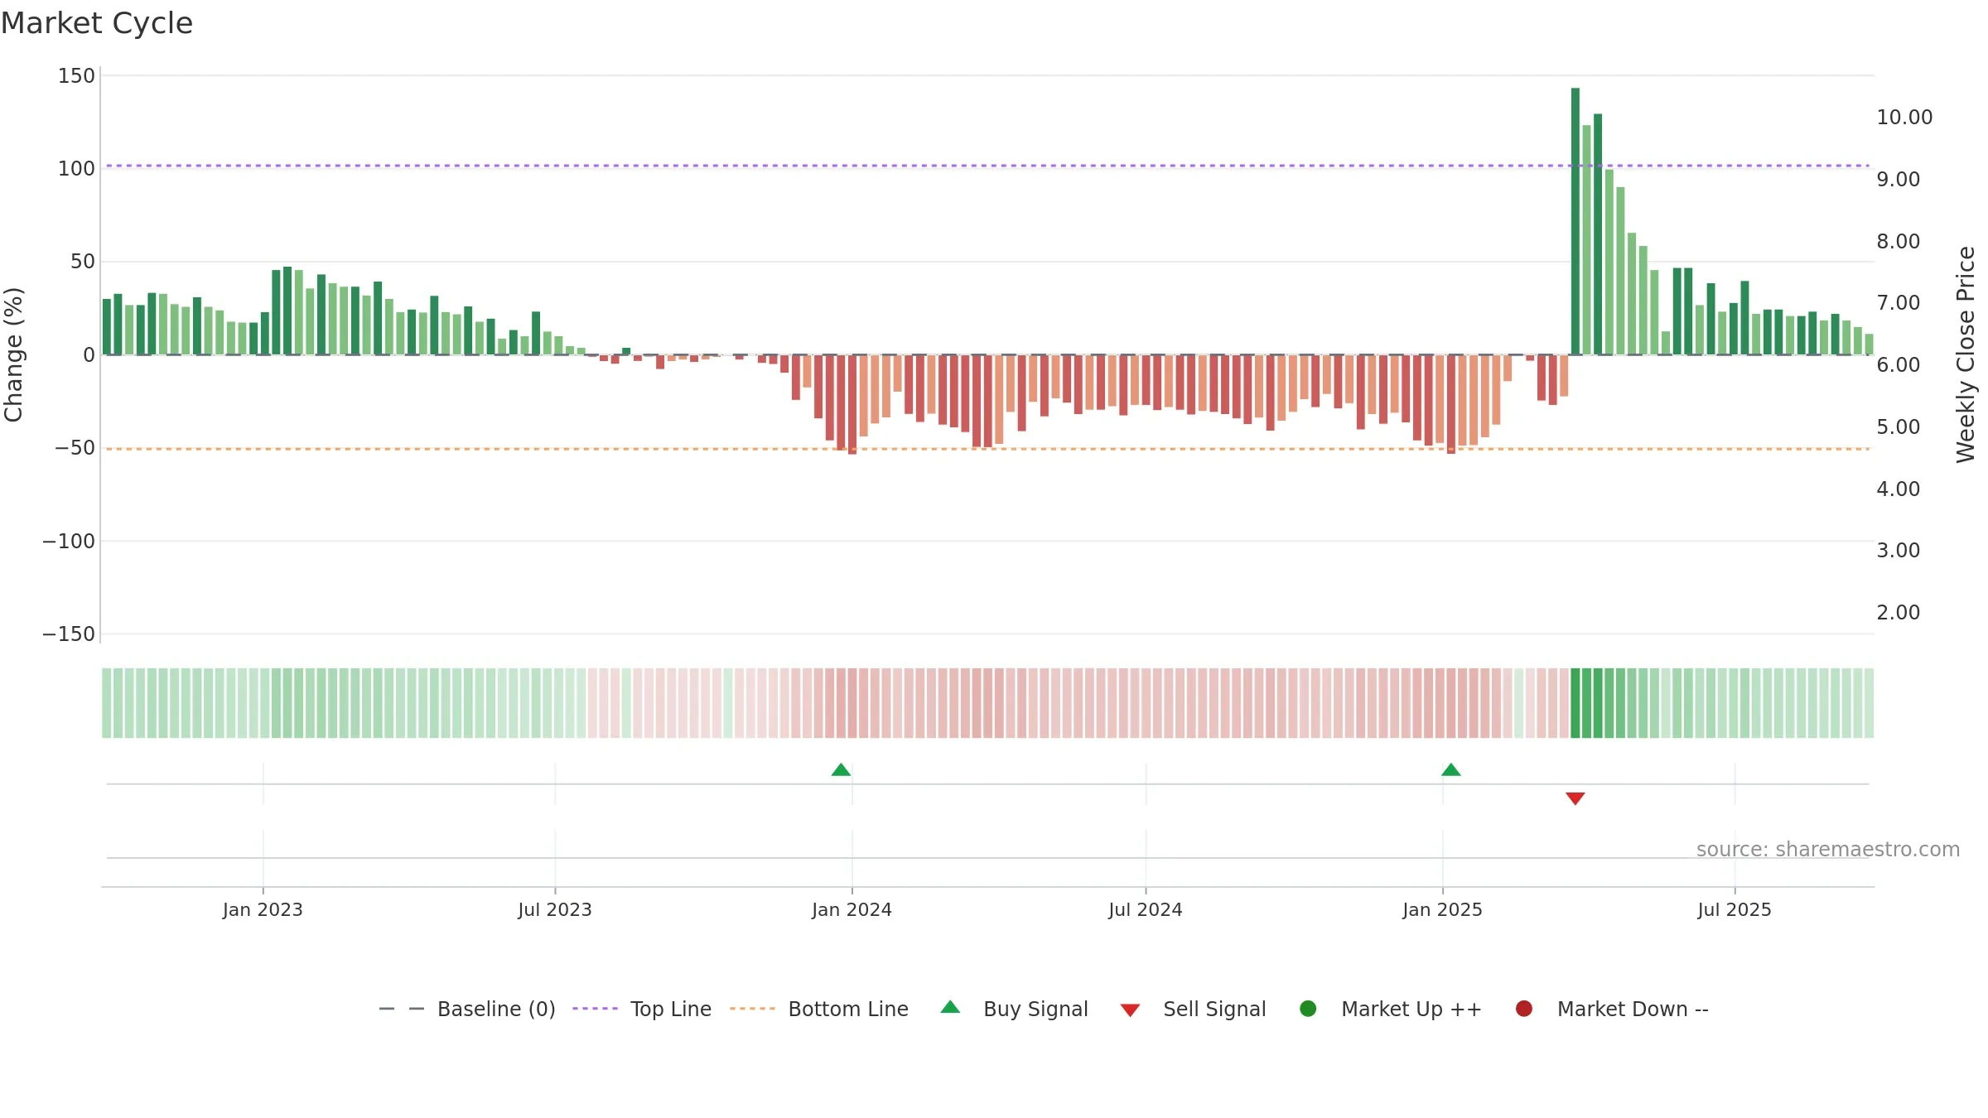Click the 10.00 tick on right axis
The image size is (1988, 1118).
click(x=1904, y=118)
